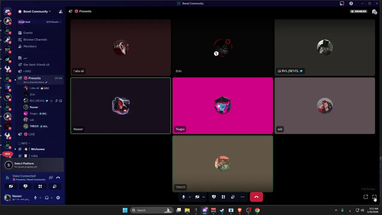The height and width of the screenshot is (215, 382).
Task: Select sxb in voice member list
Action: pyautogui.click(x=43, y=120)
